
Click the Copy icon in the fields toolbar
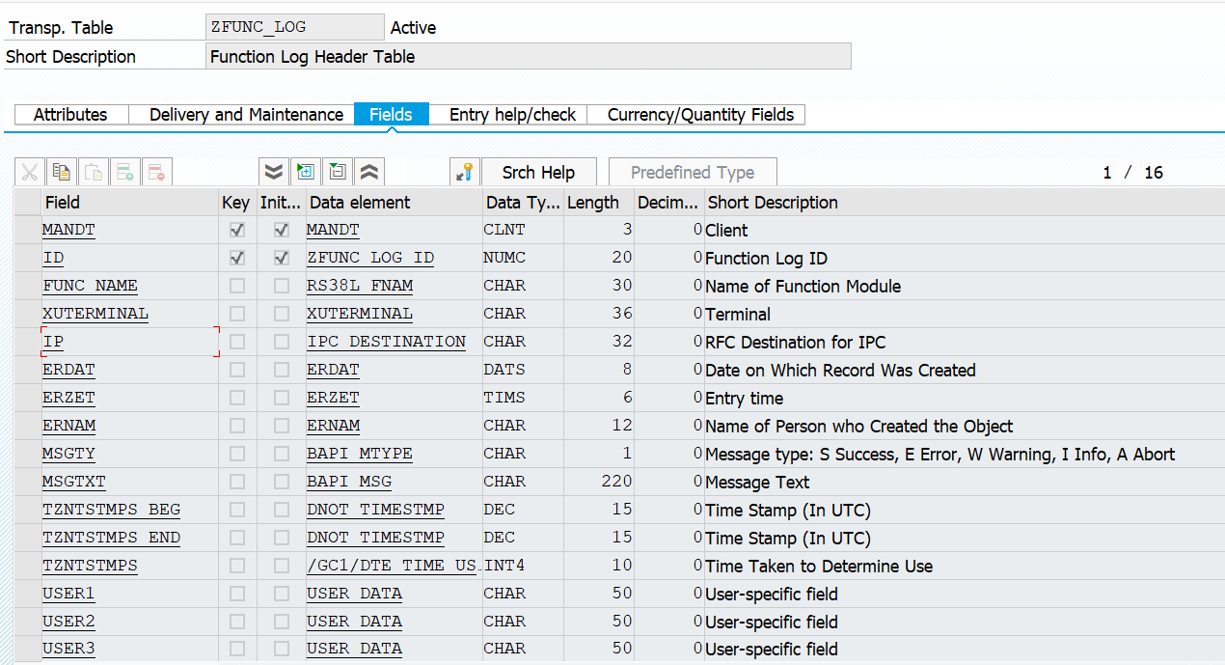click(x=61, y=173)
